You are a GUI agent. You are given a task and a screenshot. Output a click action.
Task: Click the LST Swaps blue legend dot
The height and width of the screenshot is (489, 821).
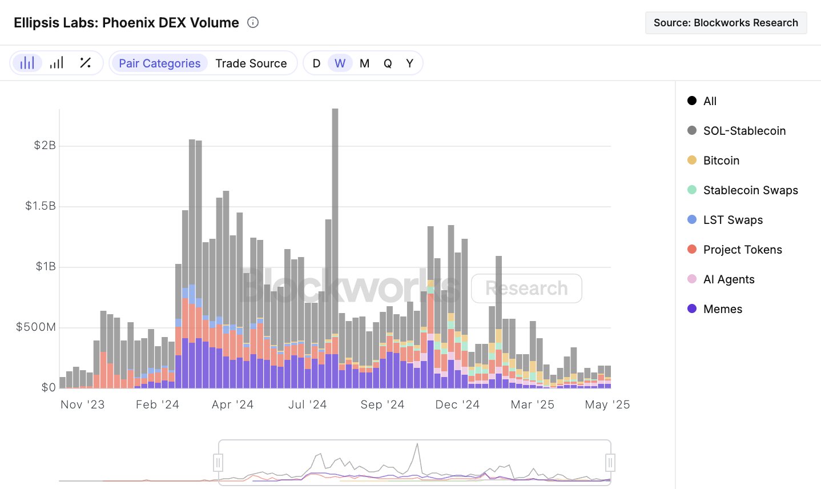click(x=692, y=220)
